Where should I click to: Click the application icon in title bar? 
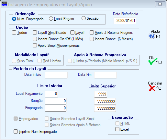tap(4, 4)
